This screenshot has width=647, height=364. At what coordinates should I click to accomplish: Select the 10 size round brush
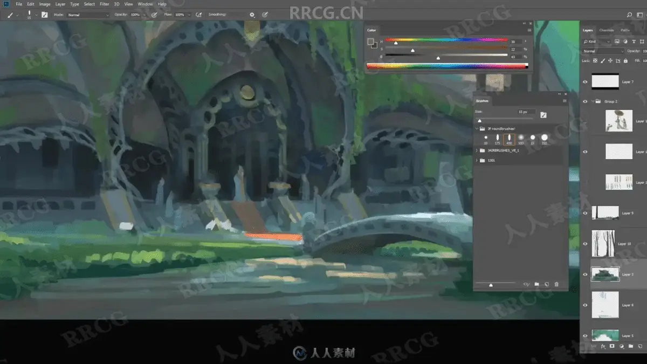[486, 139]
